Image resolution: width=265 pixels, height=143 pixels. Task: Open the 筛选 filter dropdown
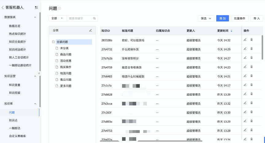[x=206, y=18]
